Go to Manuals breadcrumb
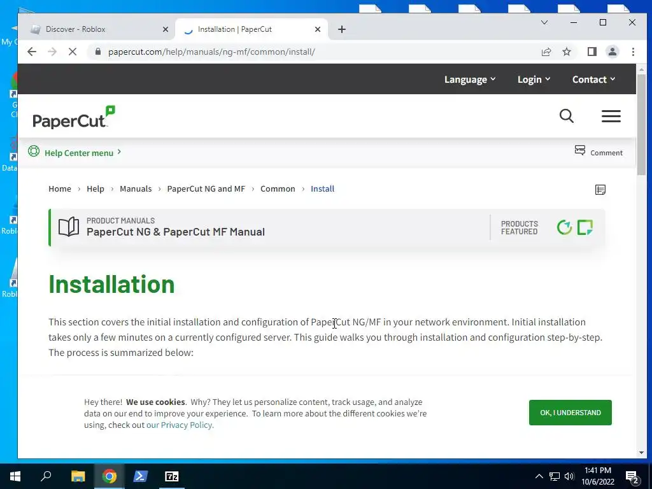The width and height of the screenshot is (652, 489). pyautogui.click(x=136, y=188)
